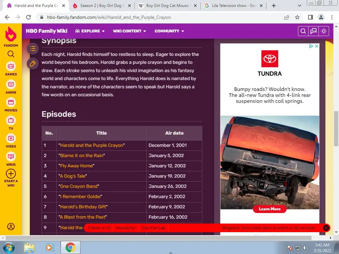Screen dimensions: 339x254
Task: Open the tab search dropdown arrow
Action: point(299,6)
